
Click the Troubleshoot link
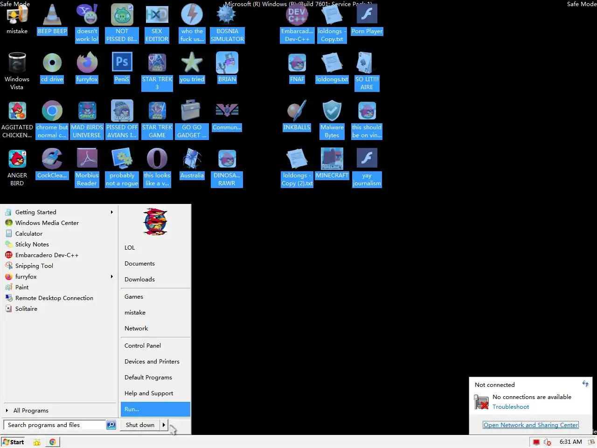(511, 407)
